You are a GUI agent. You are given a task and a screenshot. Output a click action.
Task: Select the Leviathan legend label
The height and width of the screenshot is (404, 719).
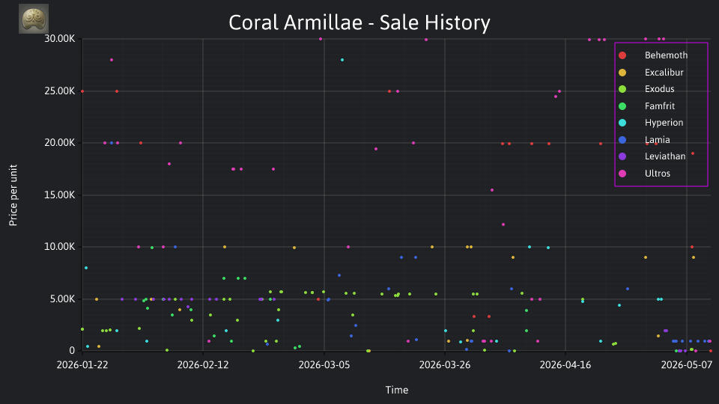tap(665, 156)
